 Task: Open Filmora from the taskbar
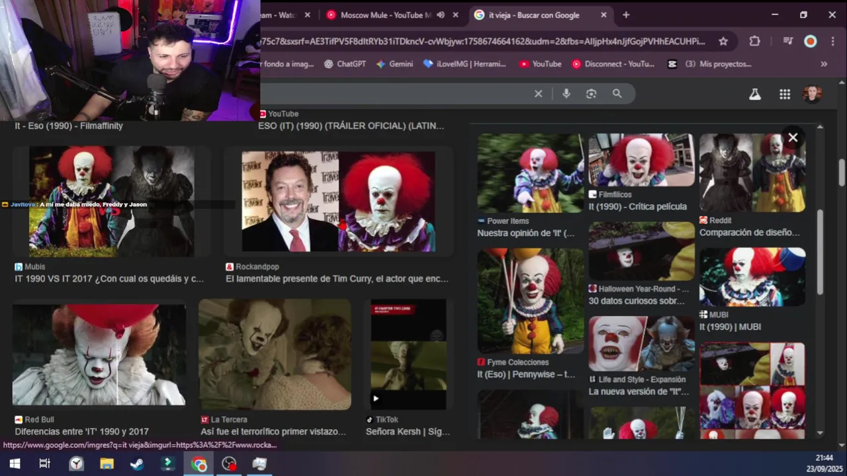click(x=167, y=464)
